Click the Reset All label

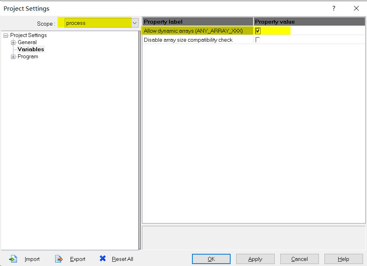(x=123, y=259)
